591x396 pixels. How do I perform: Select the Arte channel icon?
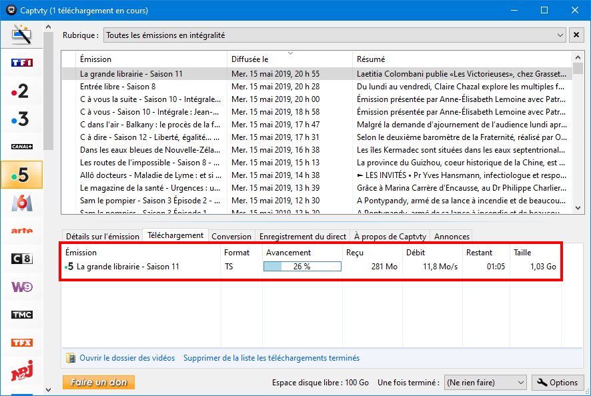[21, 231]
